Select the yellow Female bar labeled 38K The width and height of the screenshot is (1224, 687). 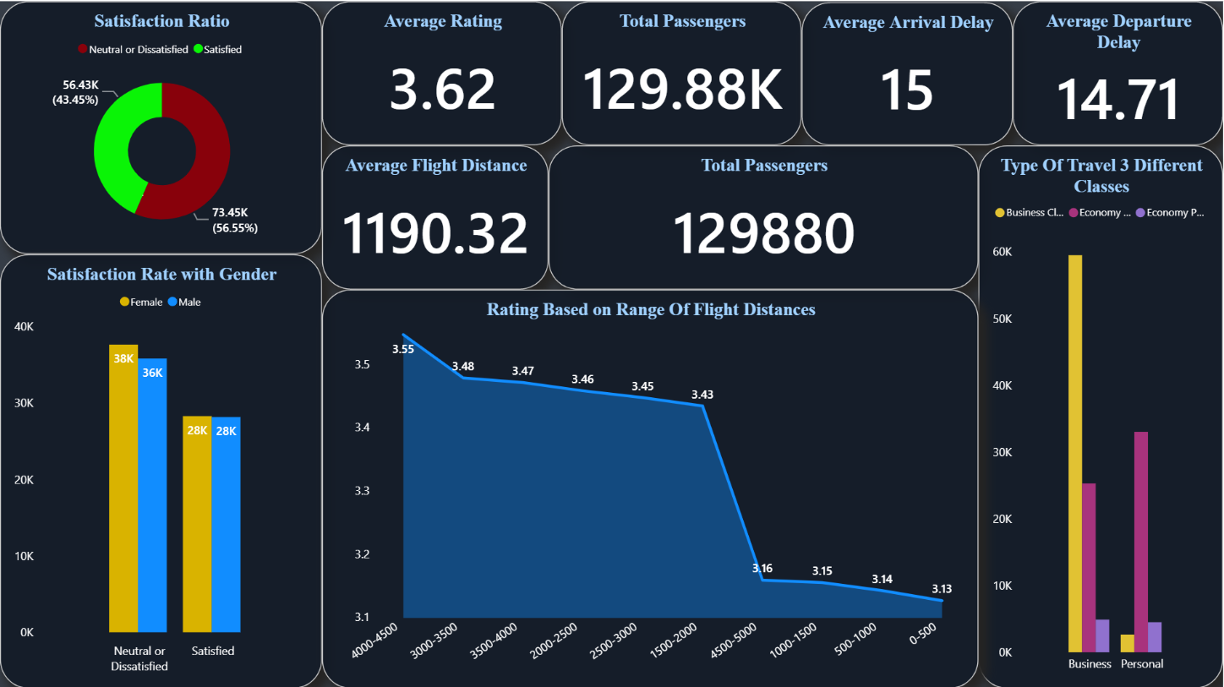pos(123,488)
